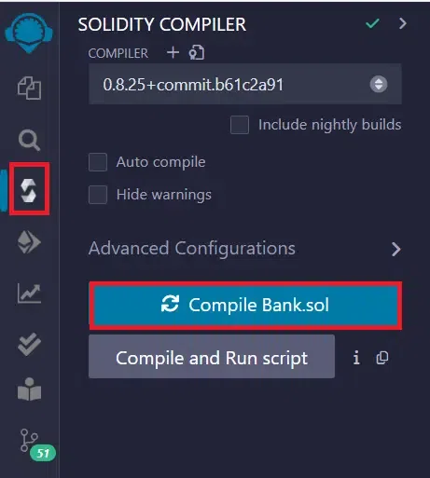Click Compile and Run script button

tap(212, 357)
